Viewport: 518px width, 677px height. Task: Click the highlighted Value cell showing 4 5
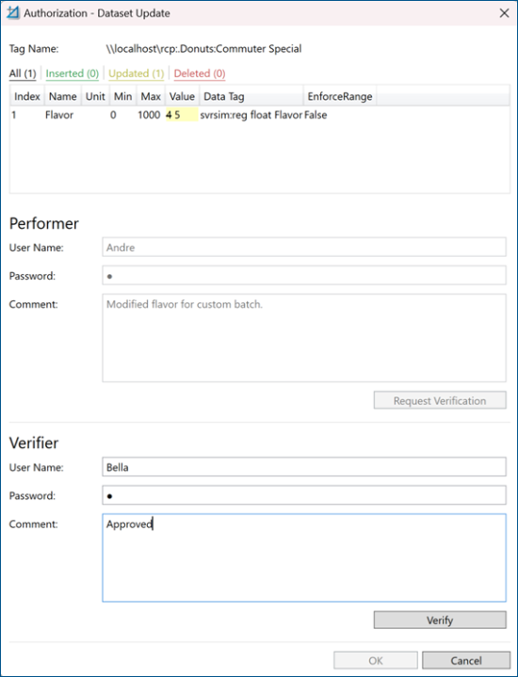[x=182, y=115]
